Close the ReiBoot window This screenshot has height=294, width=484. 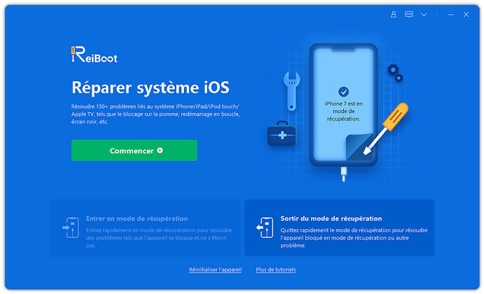[466, 14]
